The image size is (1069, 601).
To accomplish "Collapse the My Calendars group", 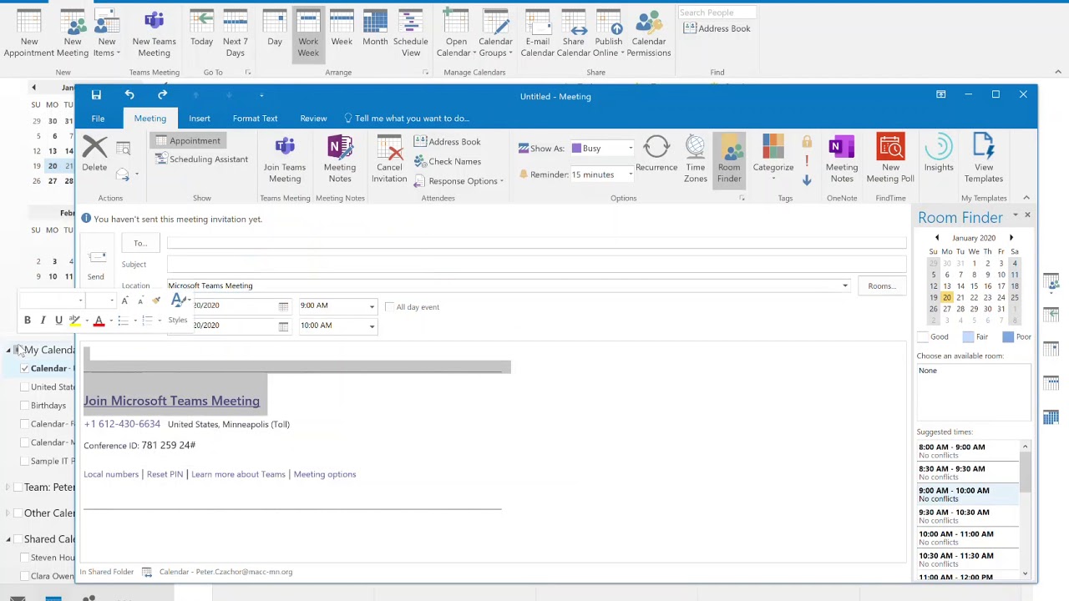I will (9, 351).
